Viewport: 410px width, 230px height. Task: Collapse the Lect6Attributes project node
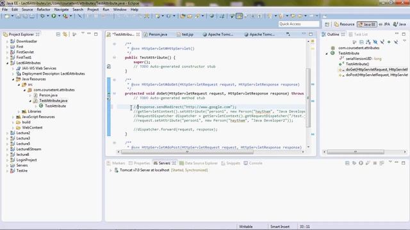[7, 63]
